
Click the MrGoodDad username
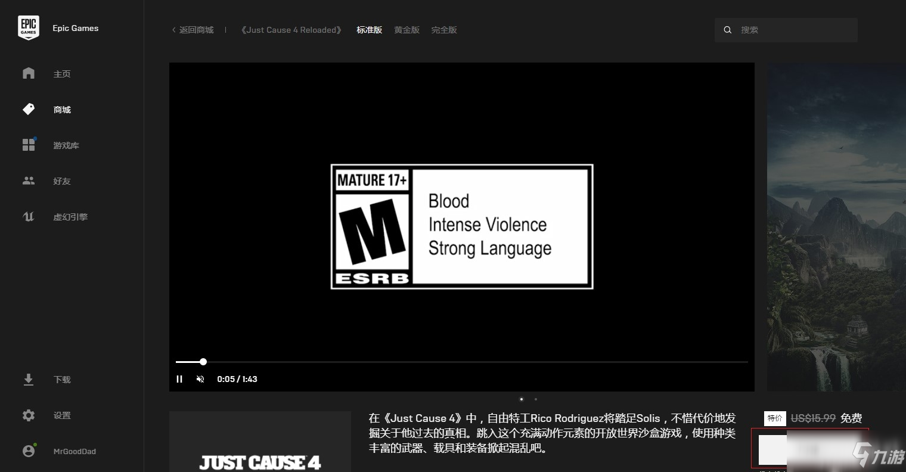pyautogui.click(x=75, y=451)
